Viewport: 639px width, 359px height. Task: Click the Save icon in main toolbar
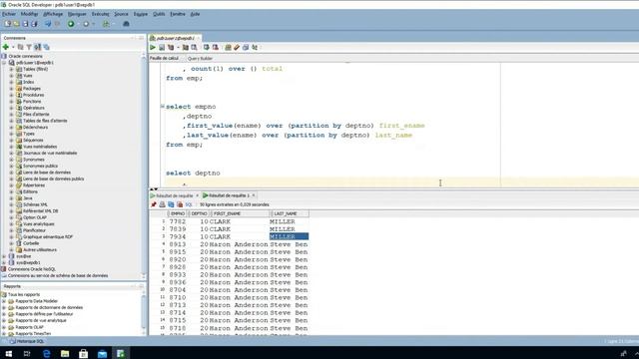pos(25,24)
